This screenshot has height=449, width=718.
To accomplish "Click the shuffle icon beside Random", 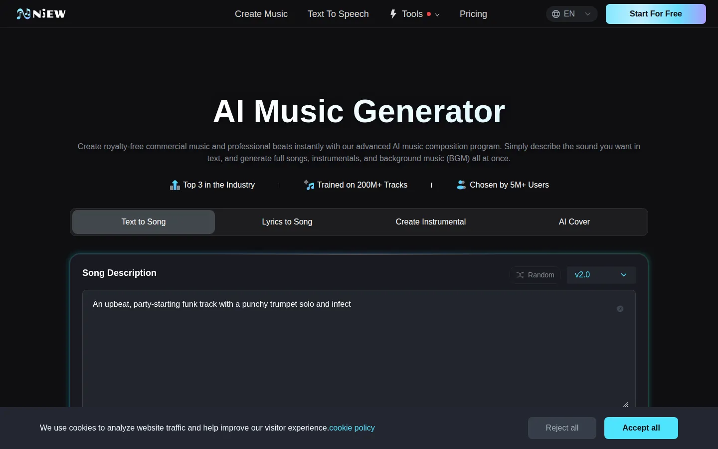I will pos(520,275).
